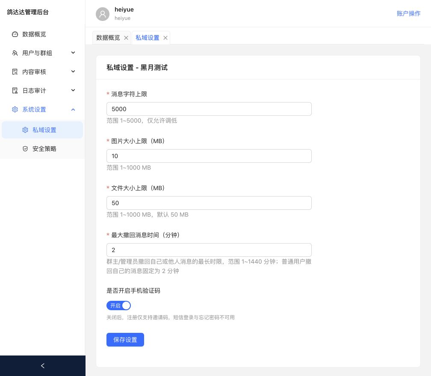Click the gear icon beside 私域设置

coord(25,130)
